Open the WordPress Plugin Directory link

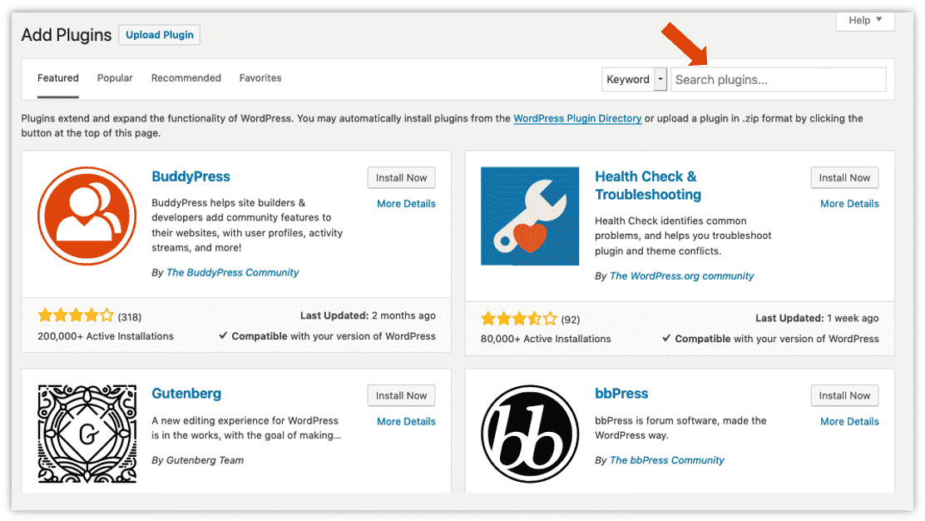coord(577,118)
